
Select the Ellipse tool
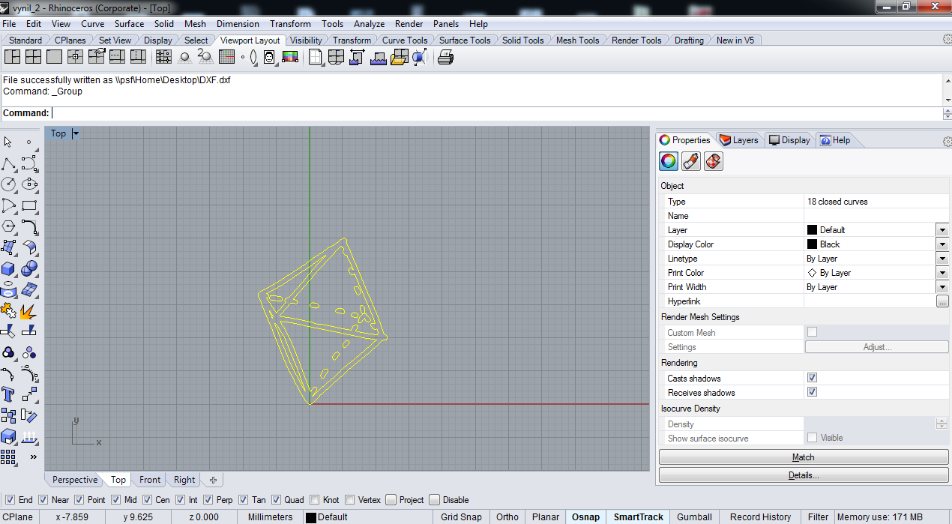pos(29,184)
